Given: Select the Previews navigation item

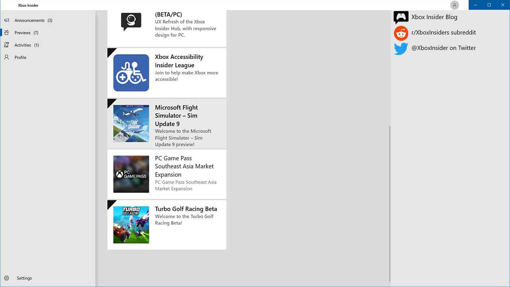Looking at the screenshot, I should click(x=48, y=33).
